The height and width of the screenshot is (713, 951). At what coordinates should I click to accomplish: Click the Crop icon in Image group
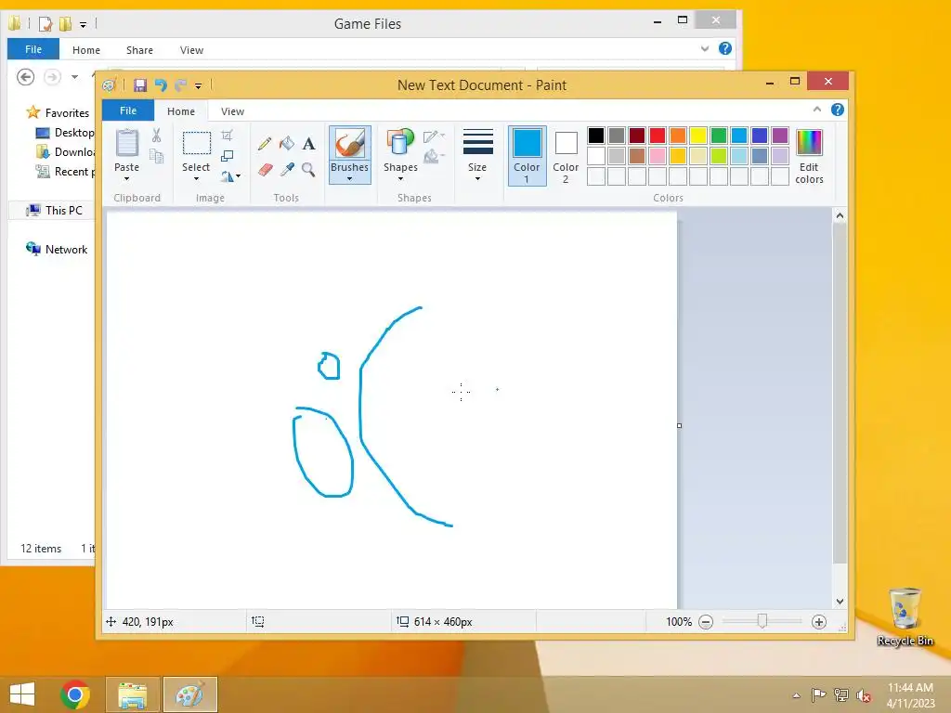(227, 136)
